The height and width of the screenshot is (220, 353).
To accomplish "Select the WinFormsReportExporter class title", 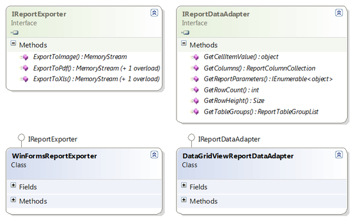I will 54,156.
